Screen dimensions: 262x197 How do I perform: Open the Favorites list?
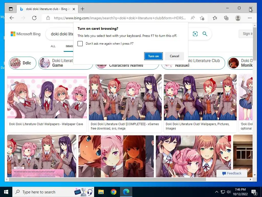pyautogui.click(x=215, y=18)
